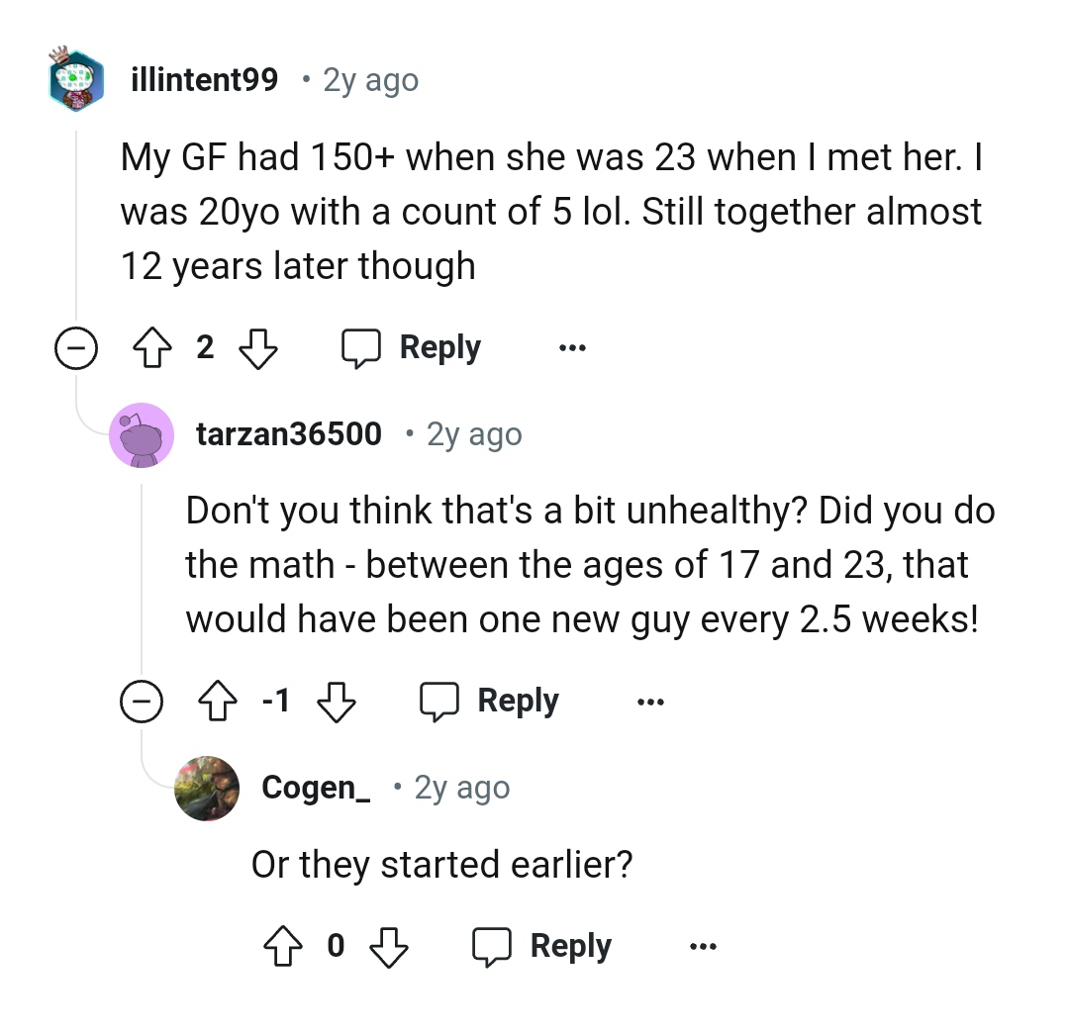Downvote tarzan36500's comment

pyautogui.click(x=336, y=702)
